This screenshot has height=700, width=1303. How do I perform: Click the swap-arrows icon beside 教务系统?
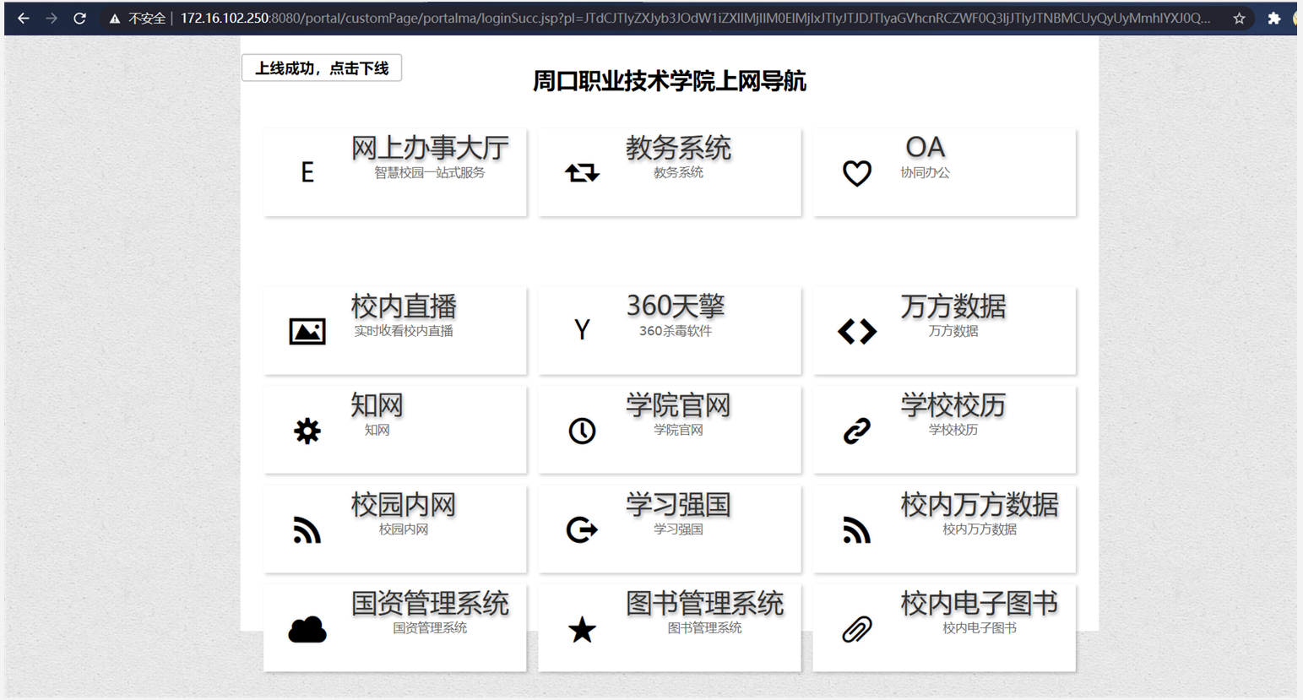pyautogui.click(x=582, y=173)
